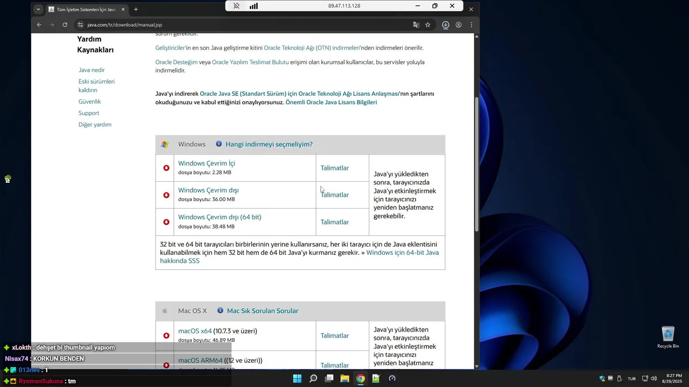This screenshot has height=387, width=689.
Task: Open the Chrome downloads icon
Action: [446, 25]
